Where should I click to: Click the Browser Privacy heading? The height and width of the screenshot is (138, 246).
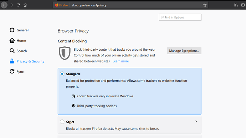tap(73, 31)
